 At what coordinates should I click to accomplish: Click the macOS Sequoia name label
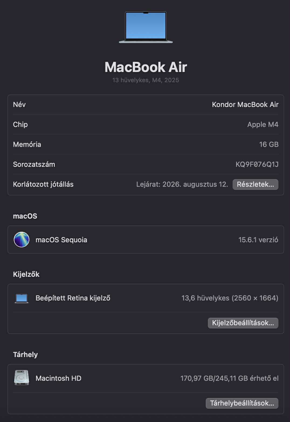point(61,240)
